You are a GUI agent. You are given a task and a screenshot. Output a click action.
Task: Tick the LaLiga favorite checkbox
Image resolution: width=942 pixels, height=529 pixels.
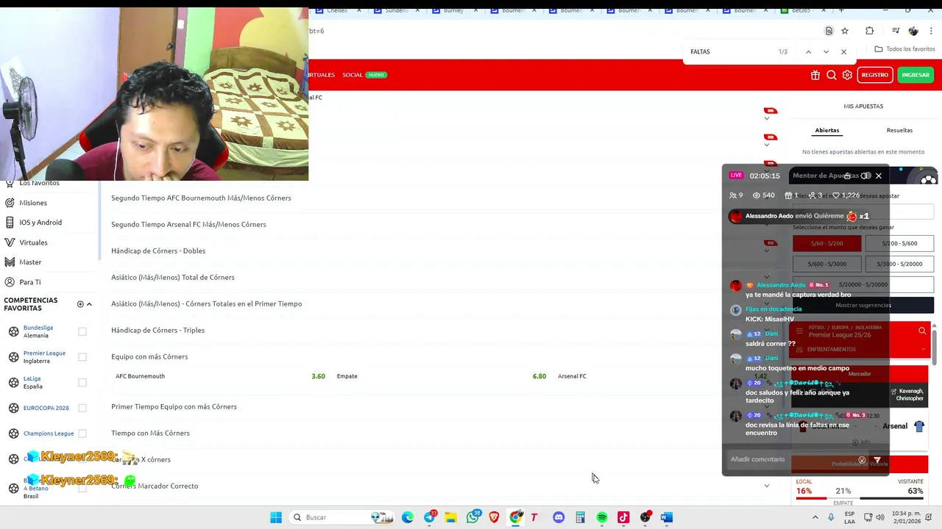82,383
